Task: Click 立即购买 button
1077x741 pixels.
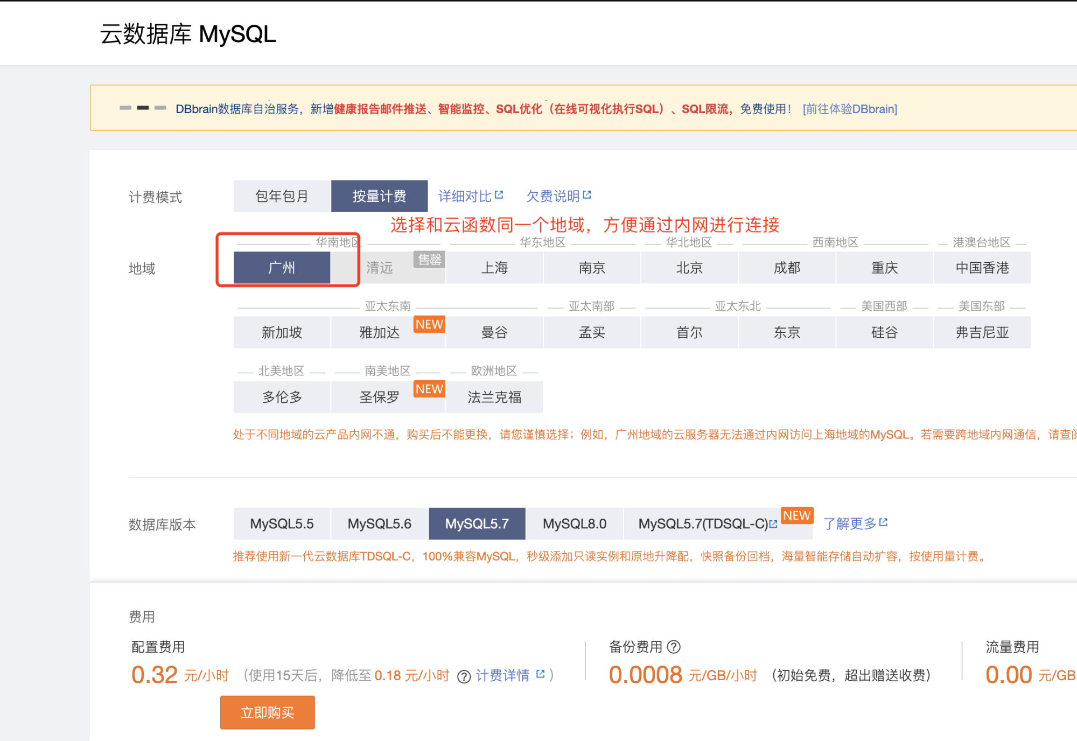Action: coord(267,712)
